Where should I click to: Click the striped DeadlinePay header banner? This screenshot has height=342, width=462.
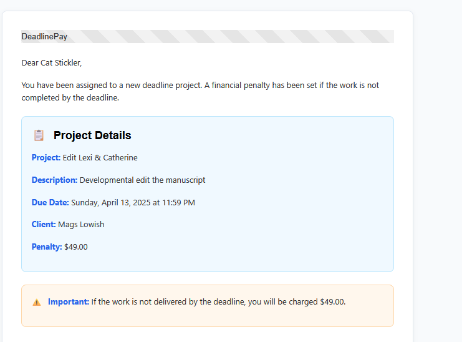click(208, 37)
